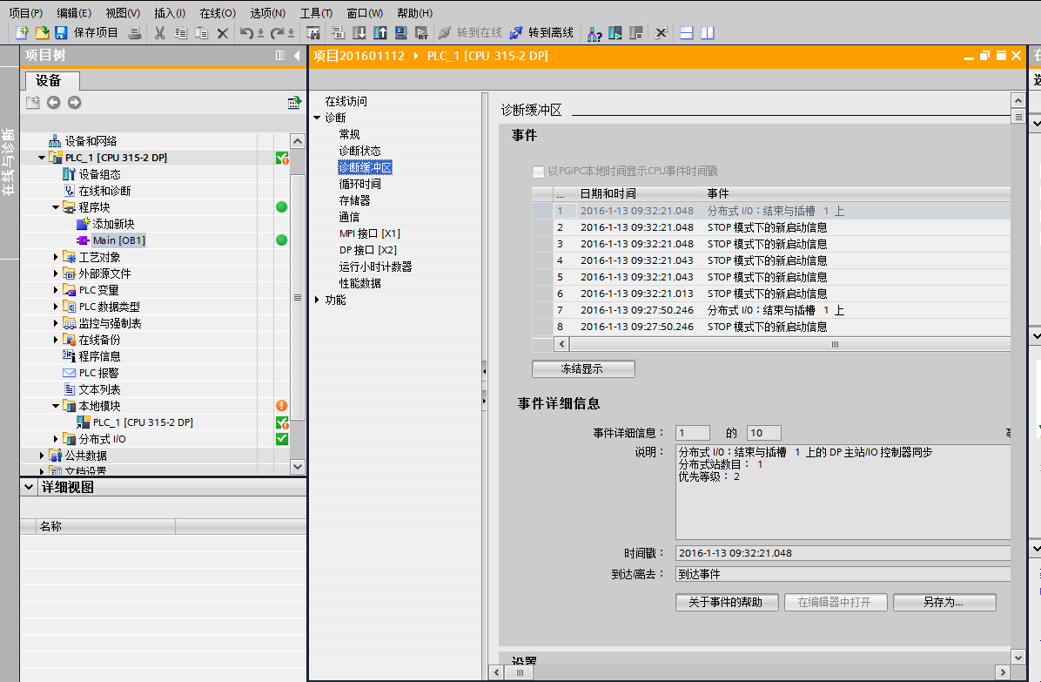Click the event table horizontal scrollbar
This screenshot has height=682, width=1041.
click(789, 344)
